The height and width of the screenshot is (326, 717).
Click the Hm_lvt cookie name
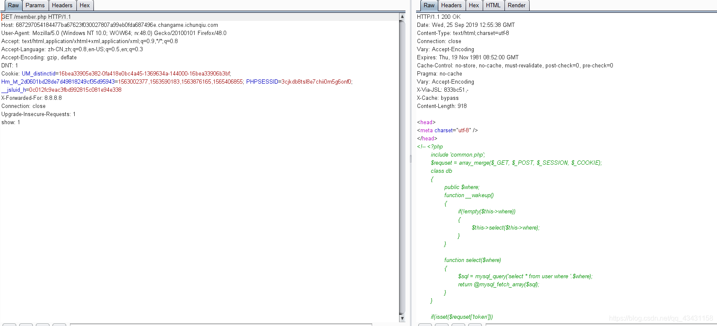coord(58,82)
